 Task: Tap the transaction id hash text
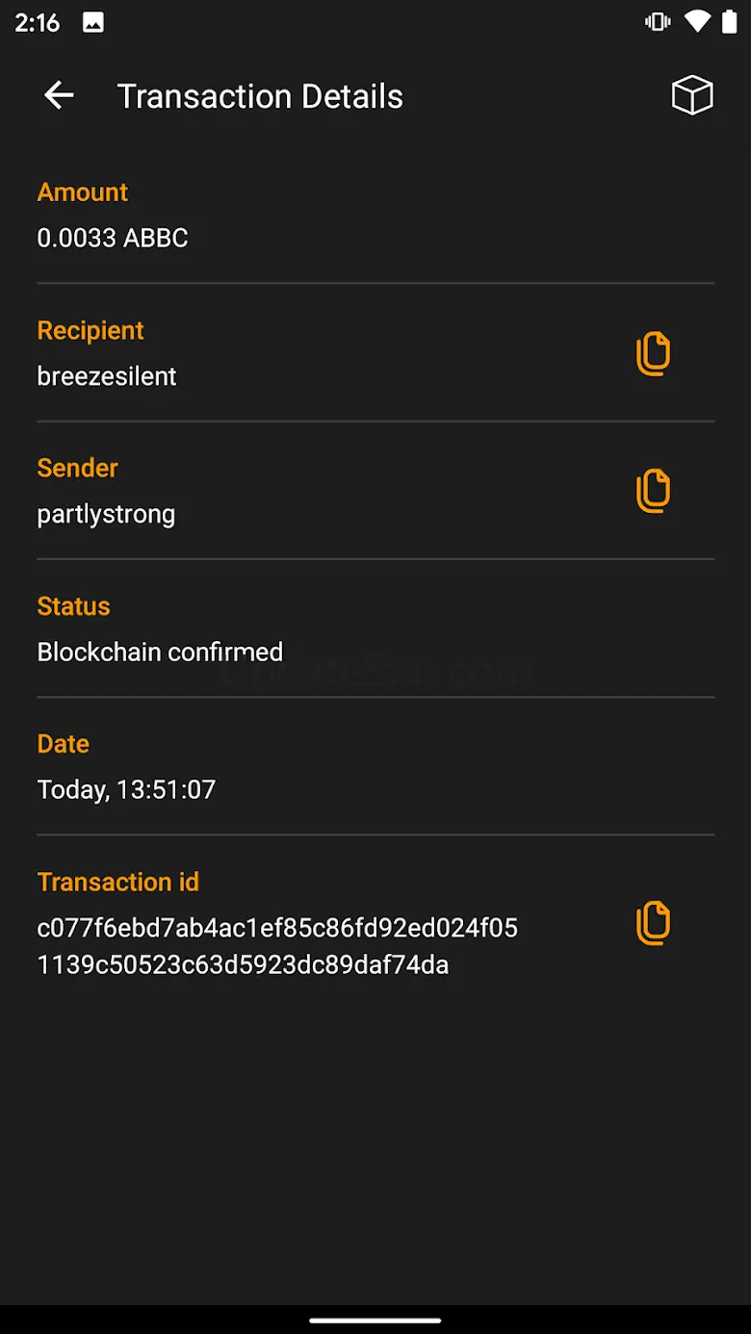[x=277, y=946]
